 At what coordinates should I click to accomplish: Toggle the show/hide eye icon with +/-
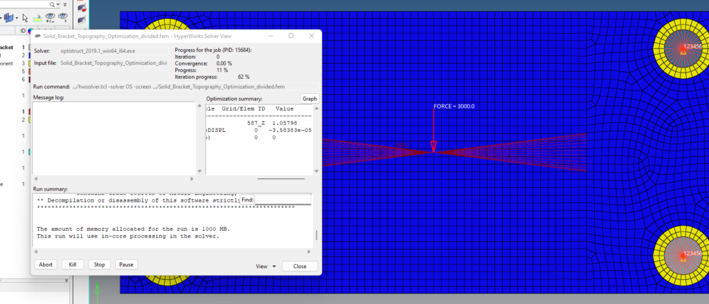click(50, 17)
